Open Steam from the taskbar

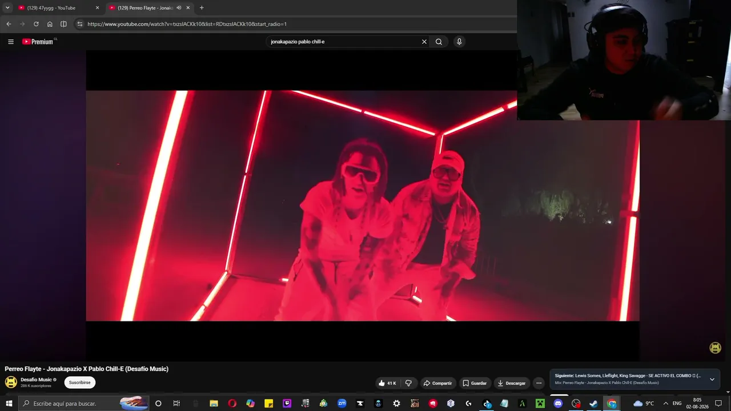(594, 404)
